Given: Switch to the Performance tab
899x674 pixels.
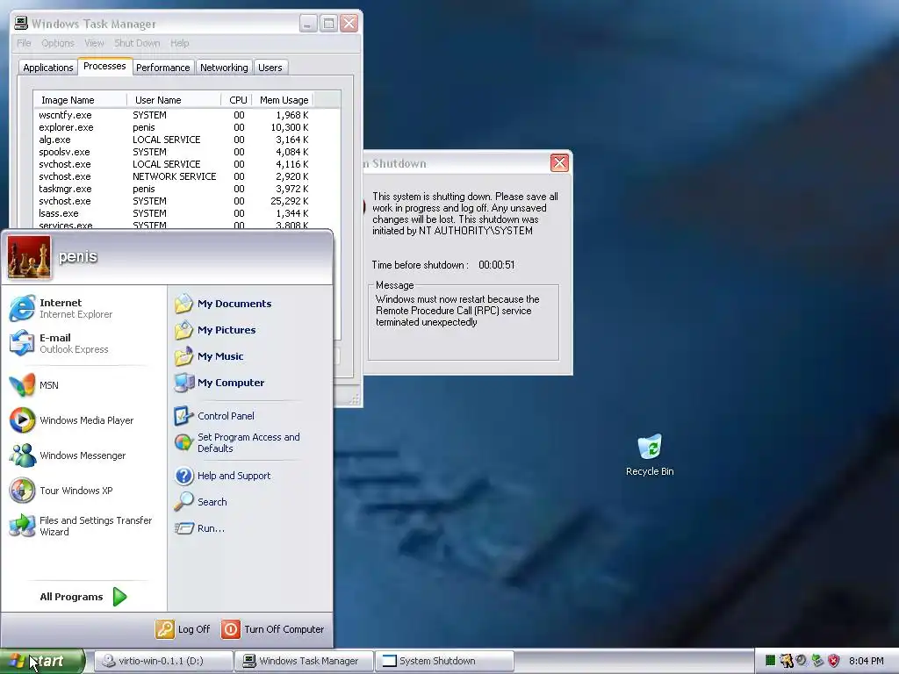Looking at the screenshot, I should coord(162,68).
